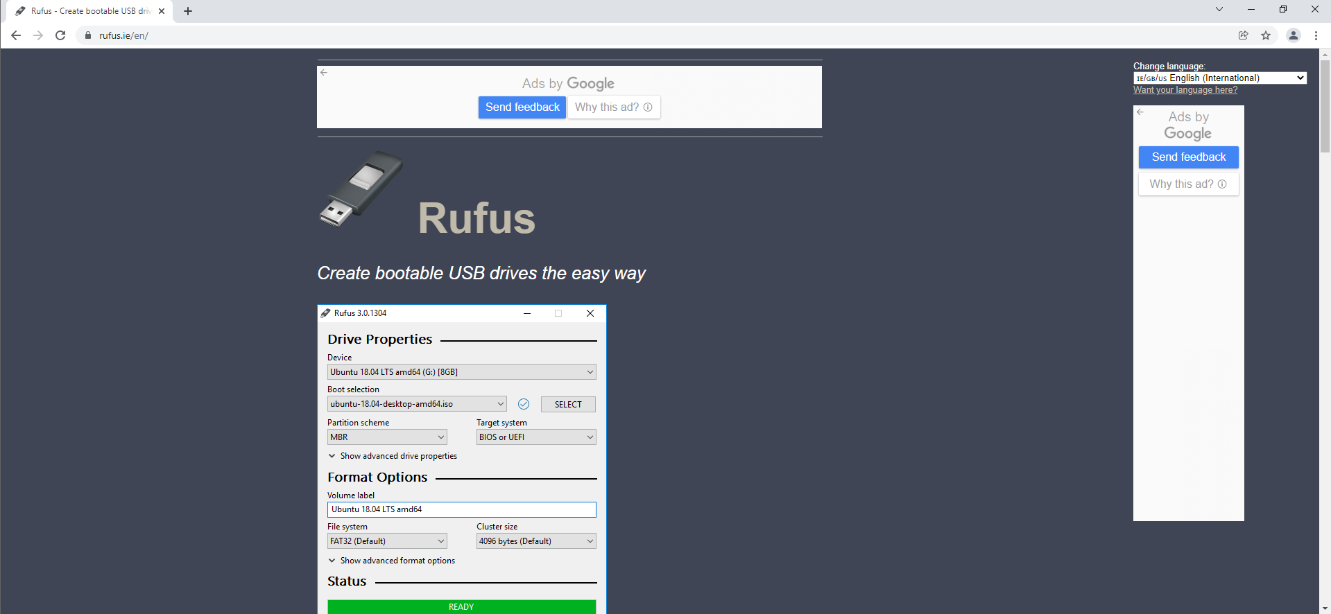Viewport: 1331px width, 614px height.
Task: Click back arrow in top ad banner
Action: pyautogui.click(x=324, y=72)
